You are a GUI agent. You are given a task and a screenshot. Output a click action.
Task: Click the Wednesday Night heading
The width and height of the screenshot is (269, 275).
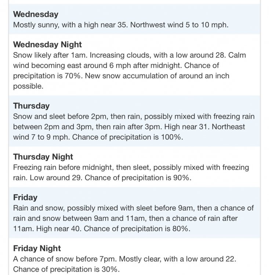click(47, 44)
